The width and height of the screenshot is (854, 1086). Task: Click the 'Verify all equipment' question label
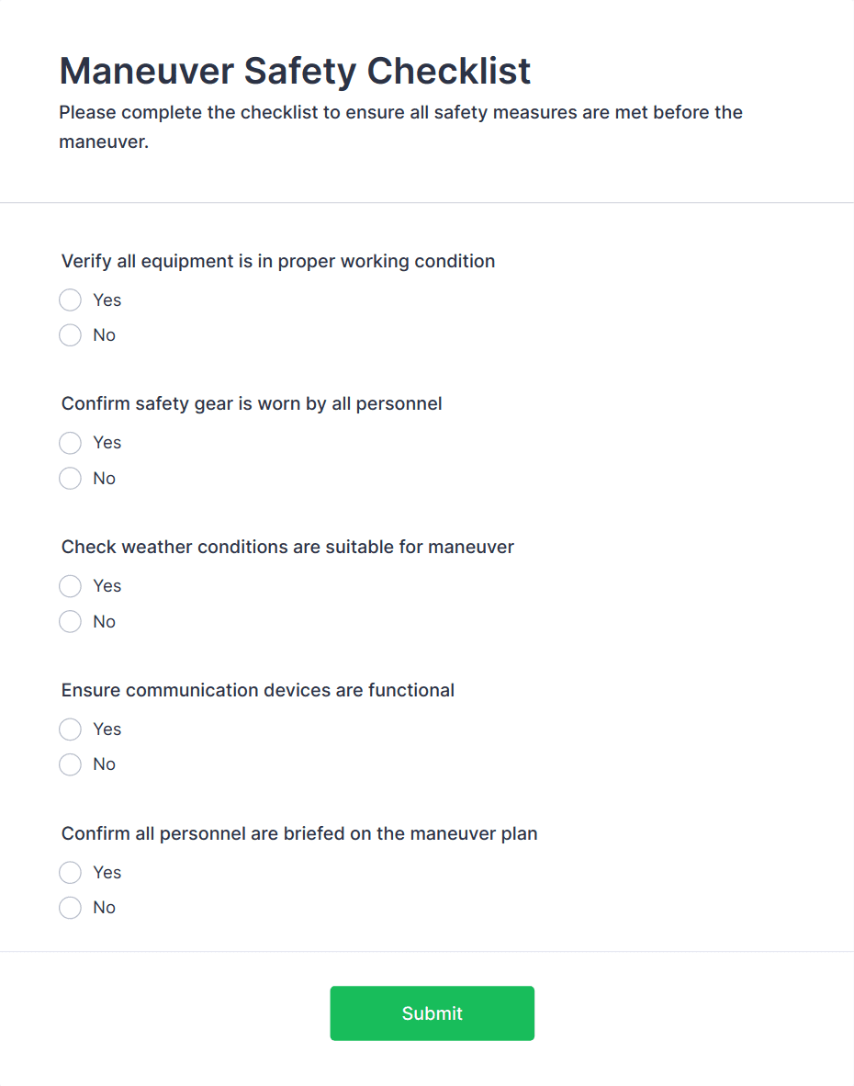[x=278, y=261]
